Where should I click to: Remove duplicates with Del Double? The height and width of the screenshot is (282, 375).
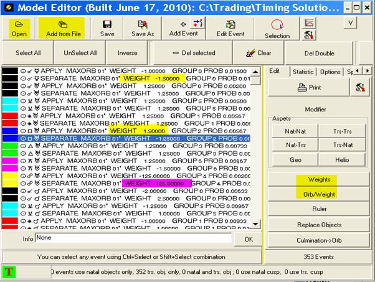[319, 53]
